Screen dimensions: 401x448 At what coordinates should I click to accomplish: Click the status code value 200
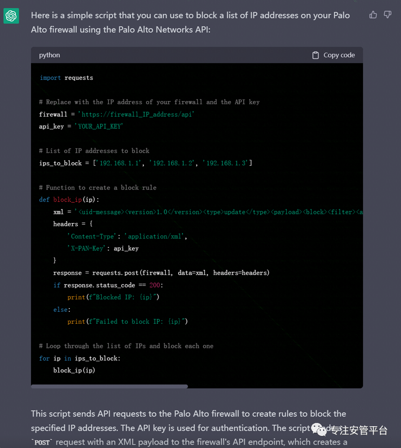point(155,285)
